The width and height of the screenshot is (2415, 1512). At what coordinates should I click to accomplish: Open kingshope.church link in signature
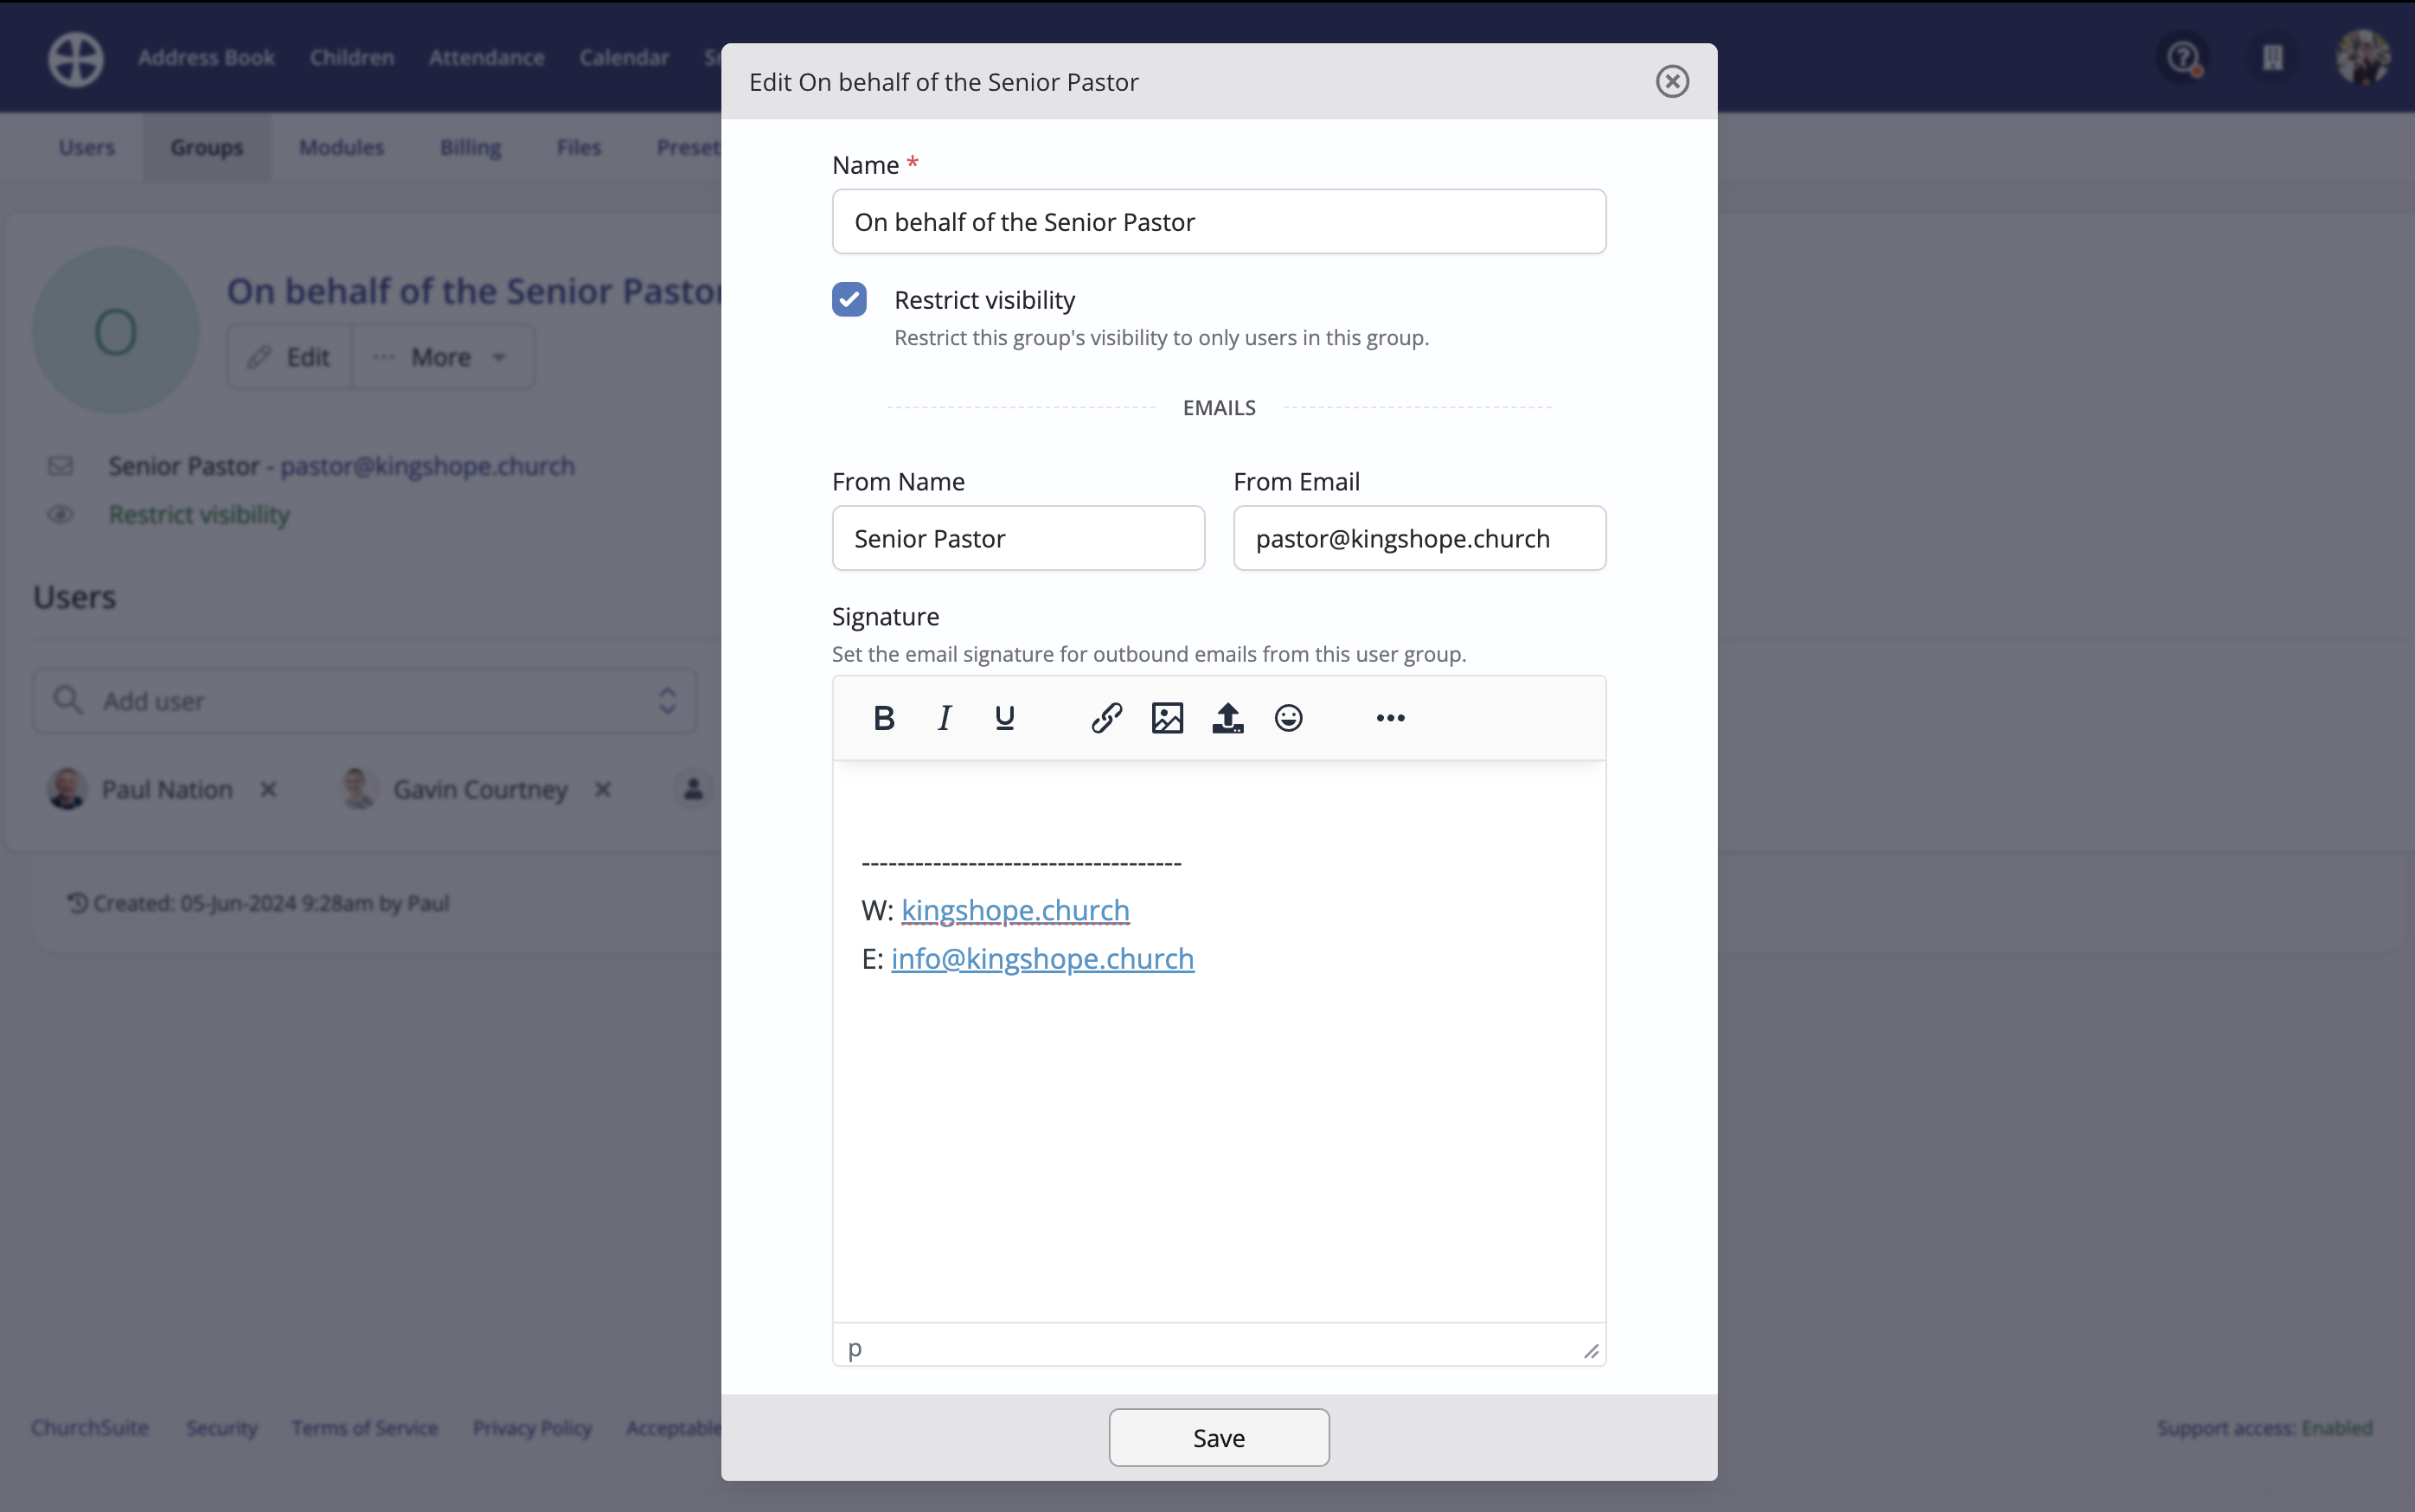[1015, 910]
